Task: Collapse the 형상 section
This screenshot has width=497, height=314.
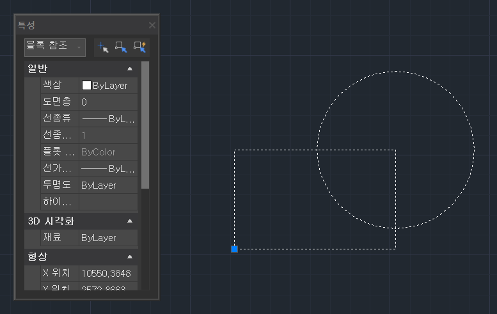Action: coord(130,256)
